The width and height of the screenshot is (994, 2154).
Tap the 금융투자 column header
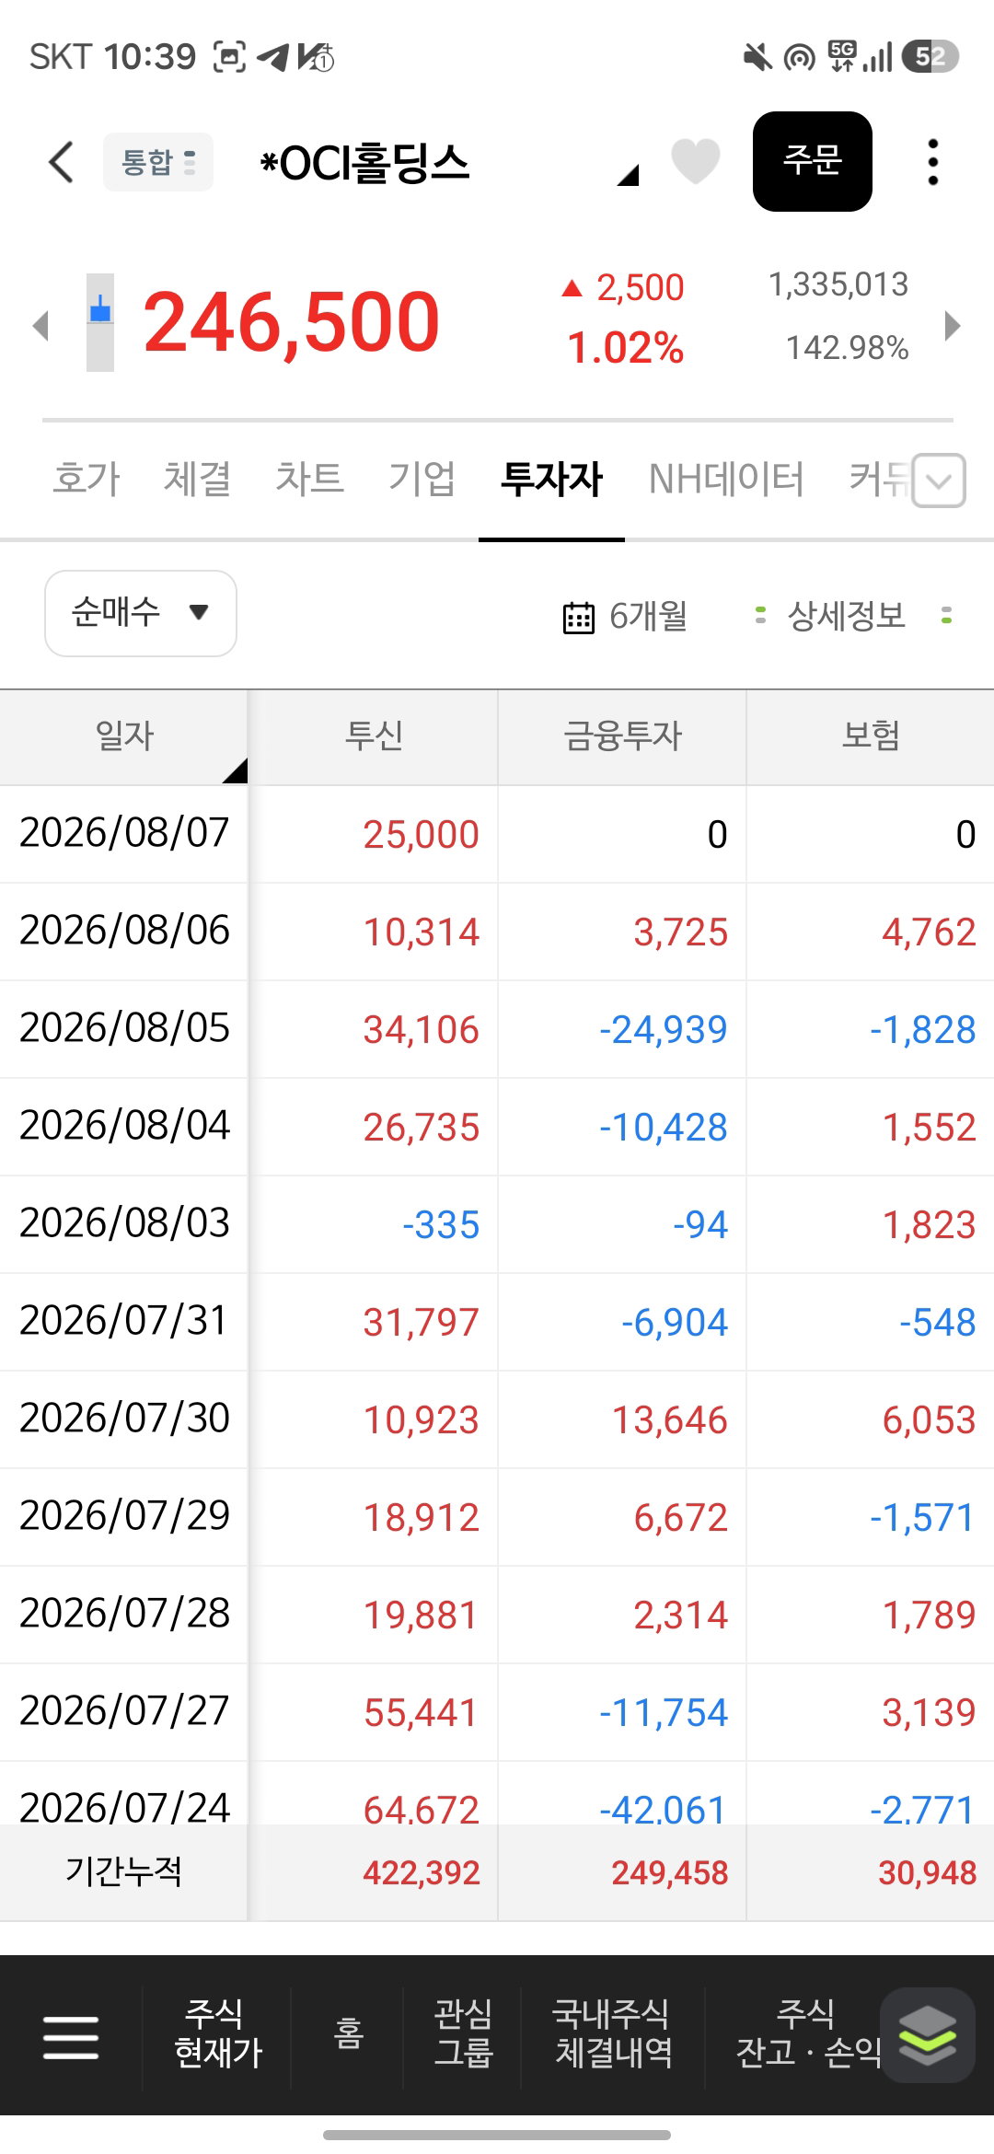[622, 736]
